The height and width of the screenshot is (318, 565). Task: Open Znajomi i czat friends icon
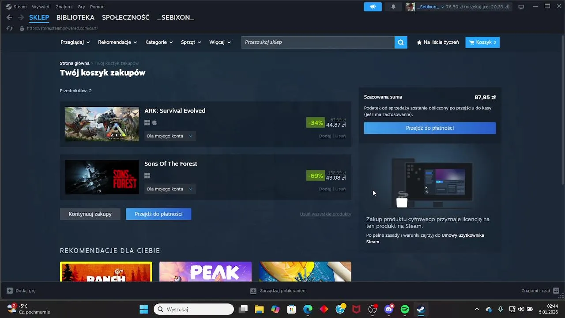556,291
